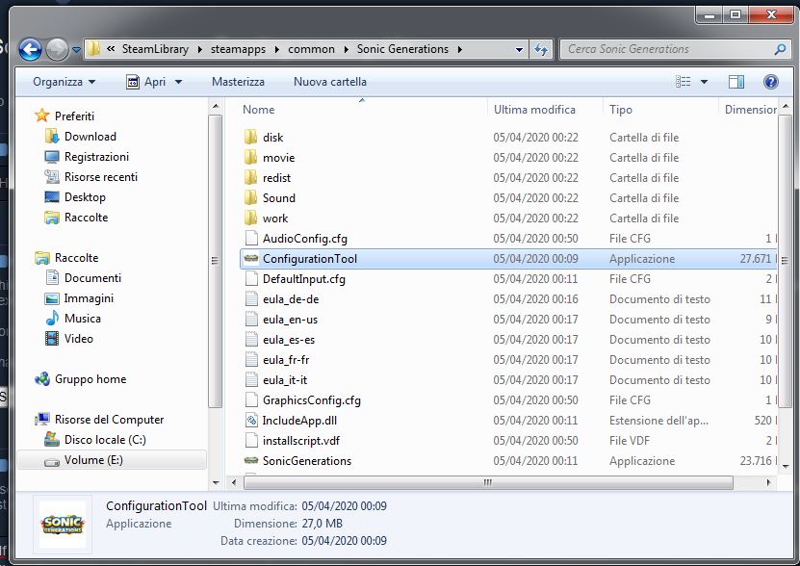Expand the address bar history dropdown
Viewport: 800px width, 566px height.
[x=519, y=49]
